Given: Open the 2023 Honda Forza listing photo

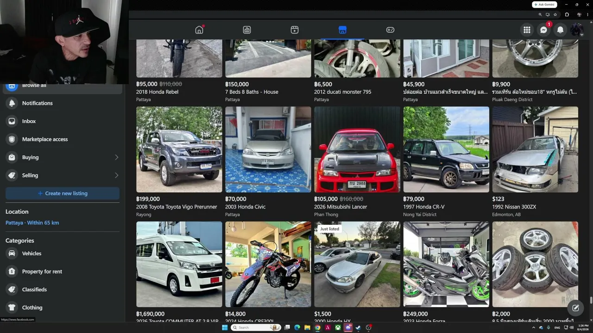Looking at the screenshot, I should click(446, 264).
